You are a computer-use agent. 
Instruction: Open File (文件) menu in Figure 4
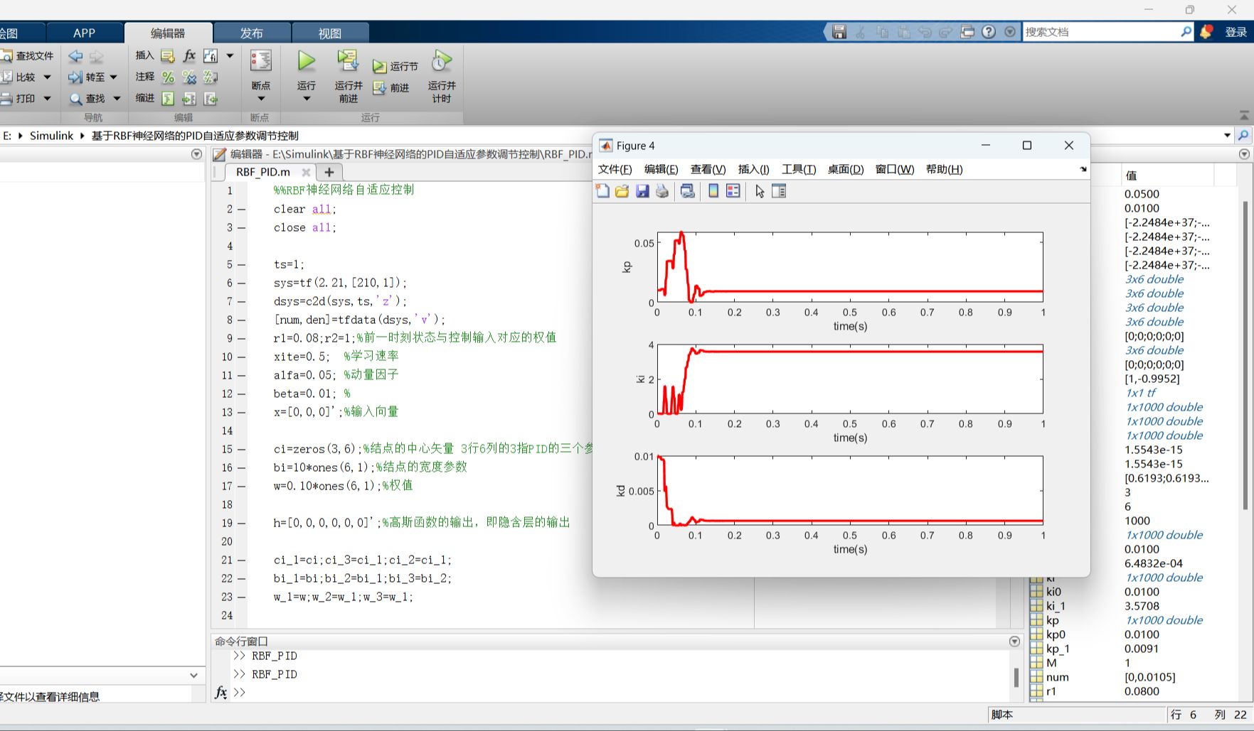click(615, 169)
